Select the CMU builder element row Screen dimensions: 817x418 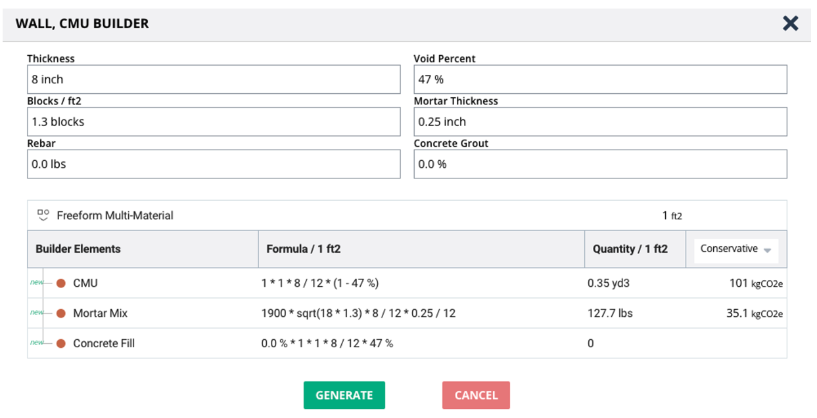coord(85,283)
